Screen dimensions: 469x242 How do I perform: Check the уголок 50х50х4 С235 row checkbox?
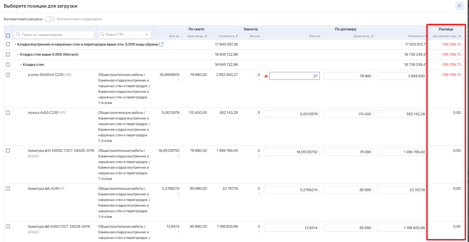tap(8, 75)
